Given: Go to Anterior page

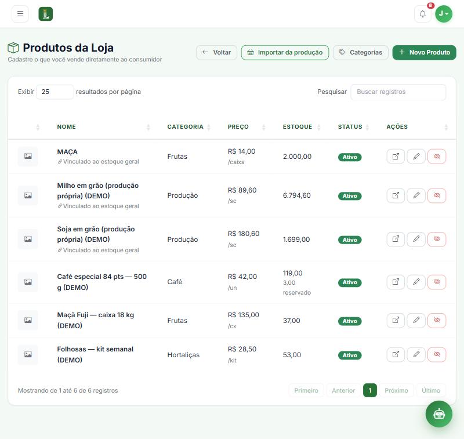Looking at the screenshot, I should [x=343, y=390].
